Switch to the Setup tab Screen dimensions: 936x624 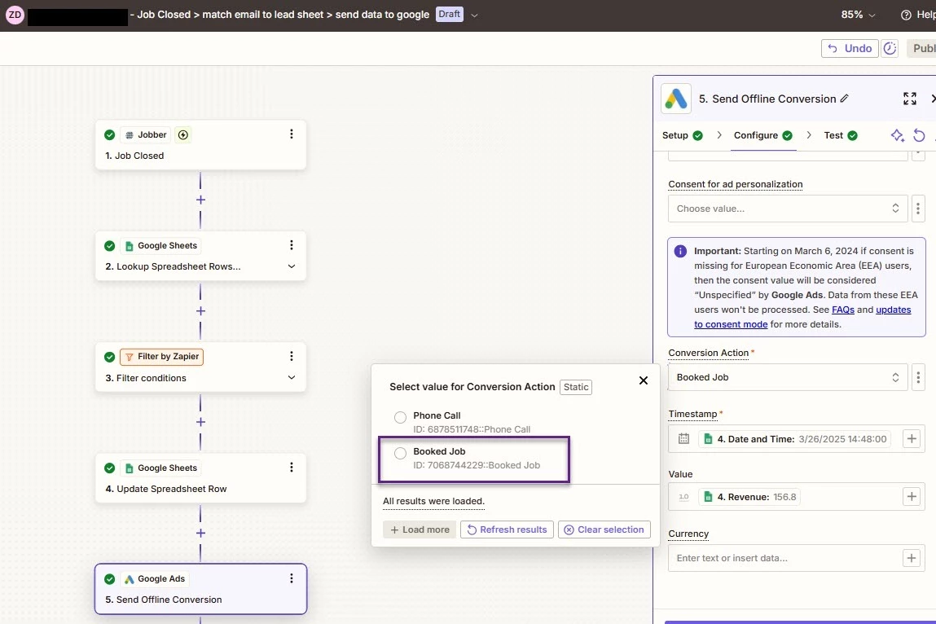pyautogui.click(x=683, y=135)
